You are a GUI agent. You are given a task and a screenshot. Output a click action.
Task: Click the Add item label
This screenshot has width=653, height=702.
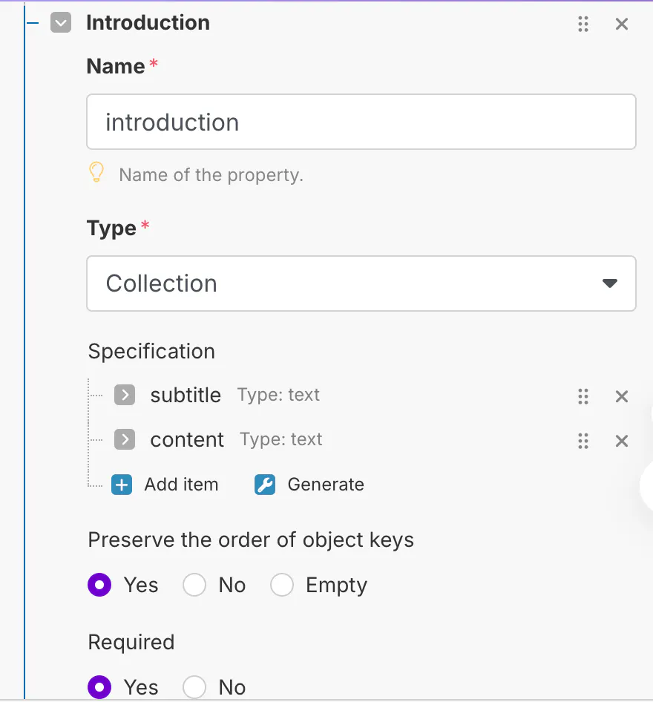pos(181,485)
